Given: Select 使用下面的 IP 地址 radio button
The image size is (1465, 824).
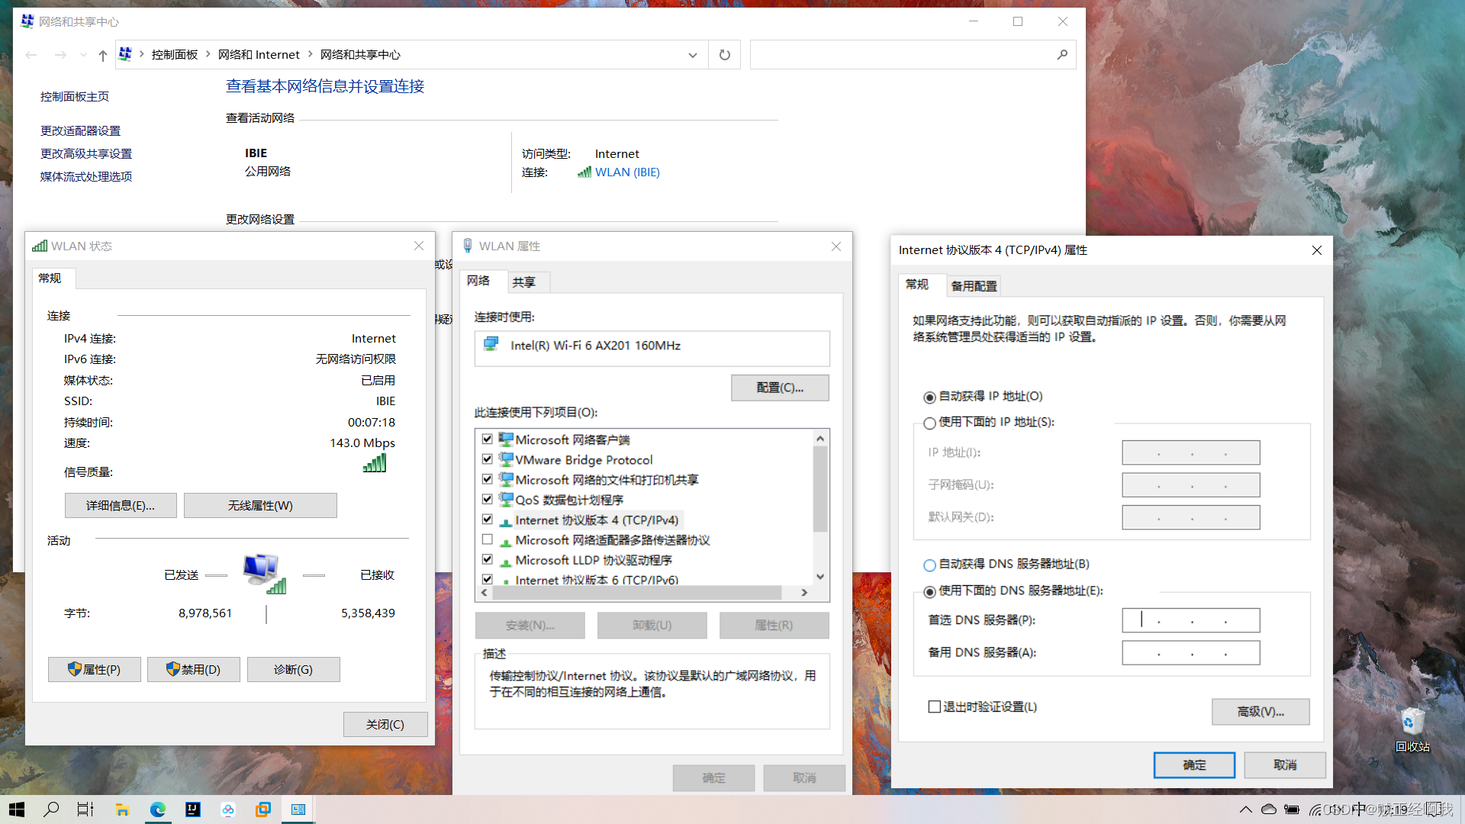Looking at the screenshot, I should 929,423.
